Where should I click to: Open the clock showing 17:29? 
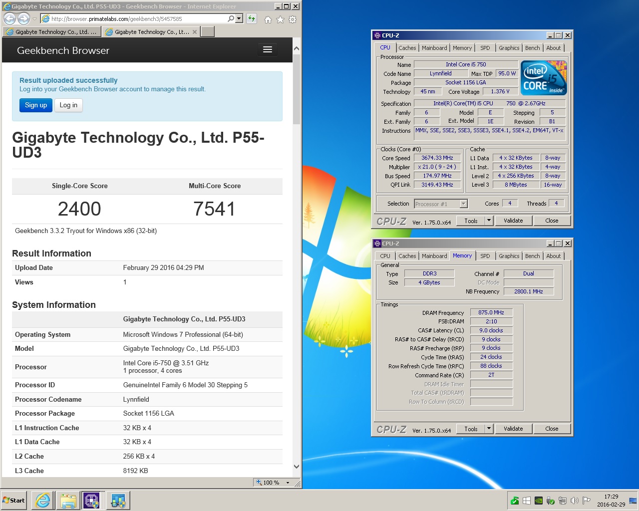(611, 501)
